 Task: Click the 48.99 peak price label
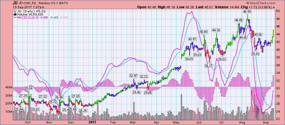click(x=247, y=11)
